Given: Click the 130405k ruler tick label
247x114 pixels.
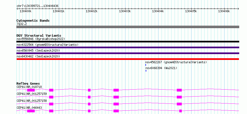Looking at the screenshot, I should [x=191, y=11].
